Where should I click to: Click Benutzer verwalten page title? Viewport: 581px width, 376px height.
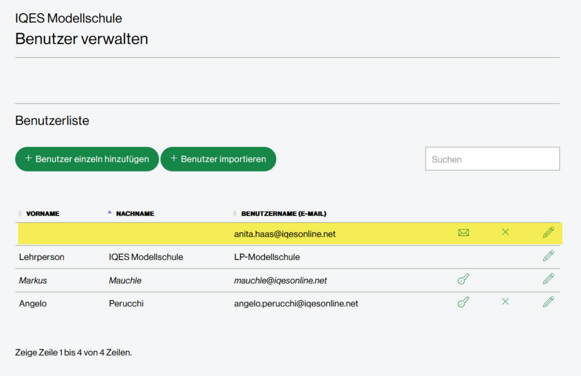point(82,39)
